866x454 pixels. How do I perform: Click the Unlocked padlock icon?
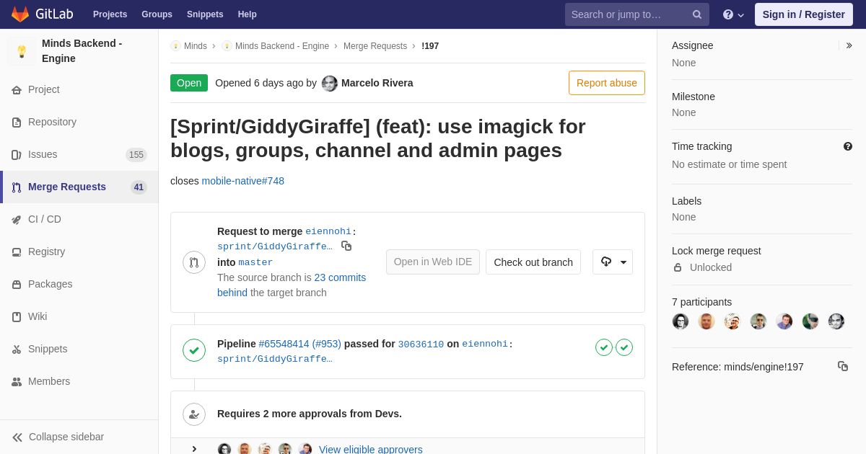678,267
